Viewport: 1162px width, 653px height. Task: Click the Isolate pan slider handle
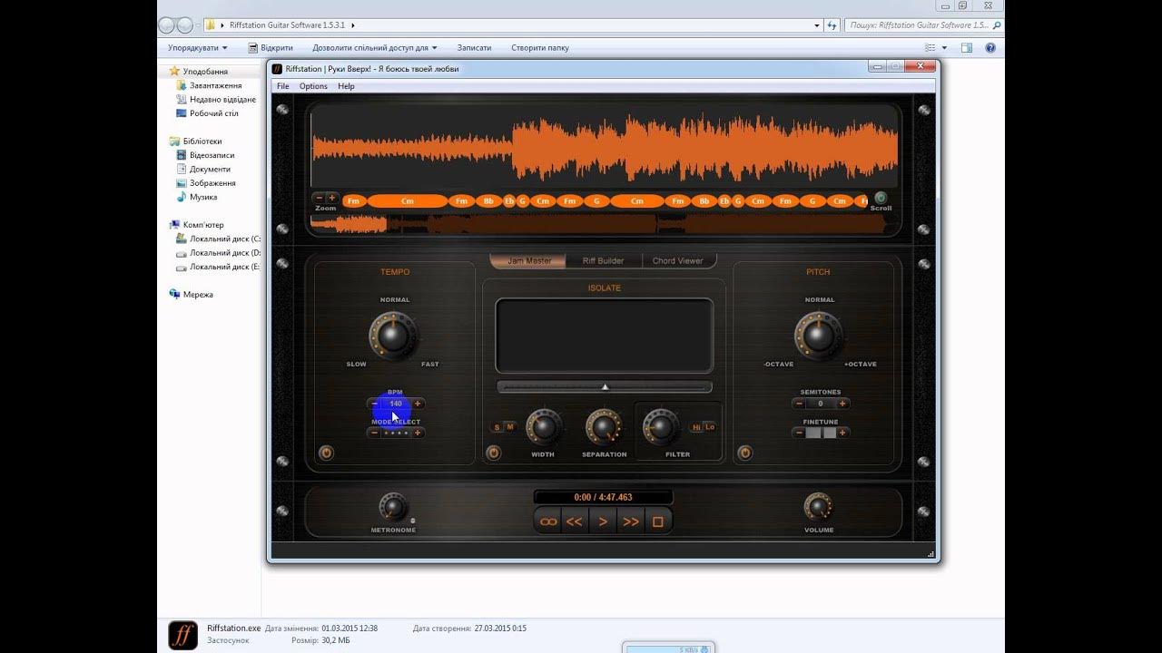(605, 386)
